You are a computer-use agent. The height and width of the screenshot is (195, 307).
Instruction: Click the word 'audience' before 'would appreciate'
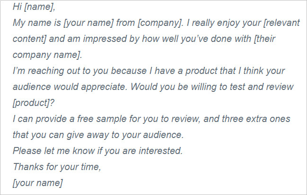[x=32, y=87]
